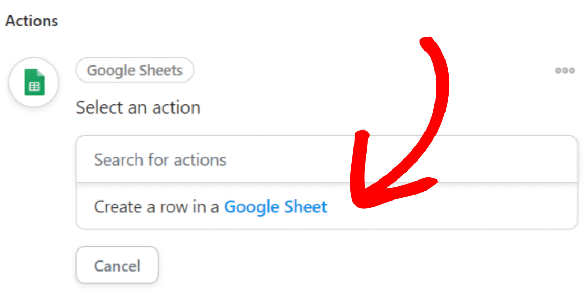The image size is (587, 300).
Task: Click the green Google Sheets app icon
Action: click(x=34, y=83)
